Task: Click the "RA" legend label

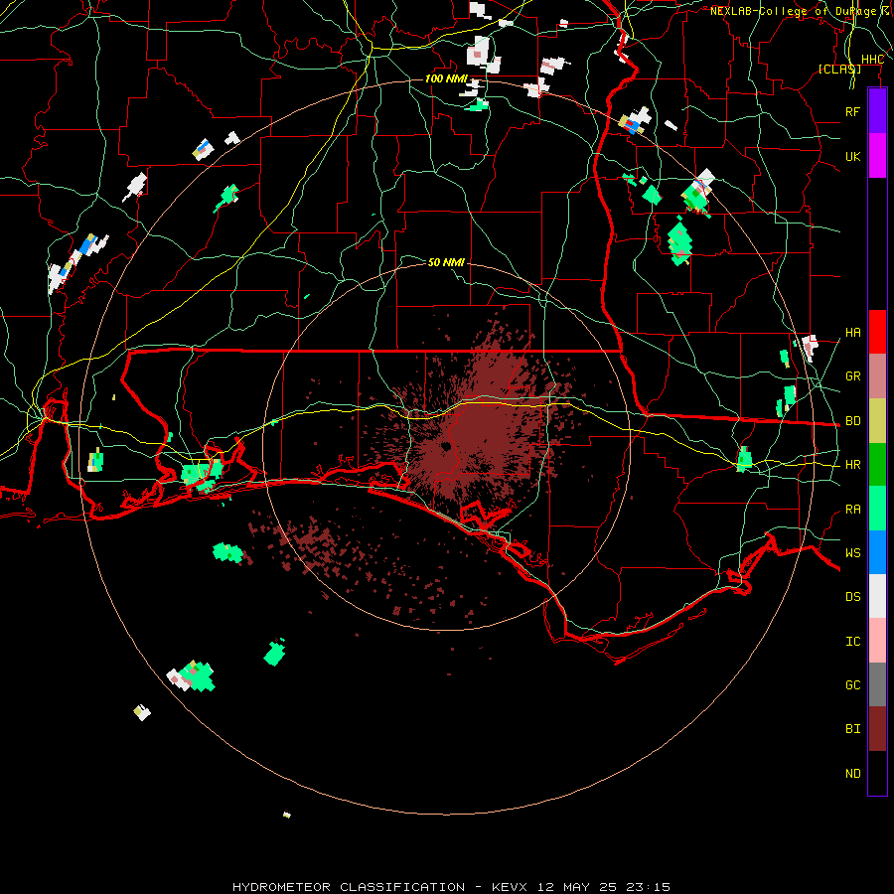Action: (852, 510)
